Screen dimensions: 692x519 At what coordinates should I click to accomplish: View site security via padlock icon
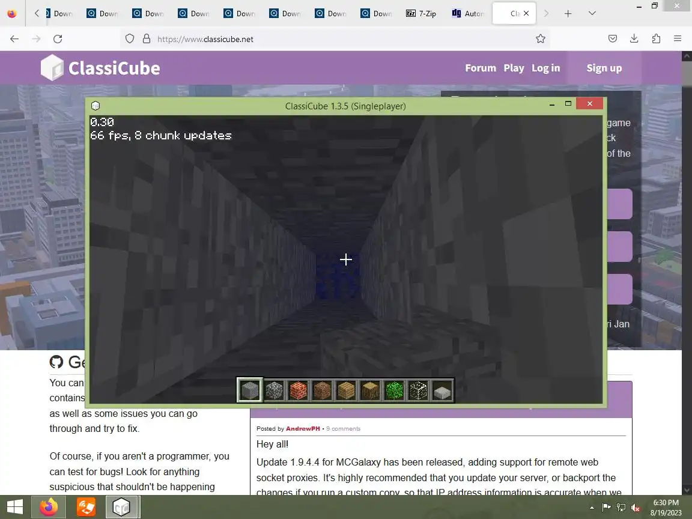tap(147, 39)
